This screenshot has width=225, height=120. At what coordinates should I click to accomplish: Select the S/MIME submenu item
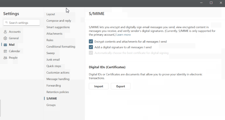[52, 98]
